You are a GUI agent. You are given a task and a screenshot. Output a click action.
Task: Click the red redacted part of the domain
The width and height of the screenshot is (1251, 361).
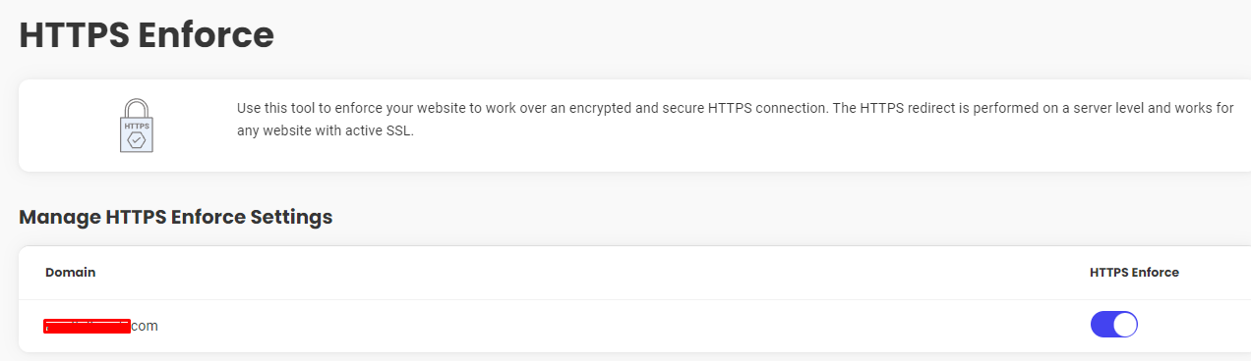(88, 327)
